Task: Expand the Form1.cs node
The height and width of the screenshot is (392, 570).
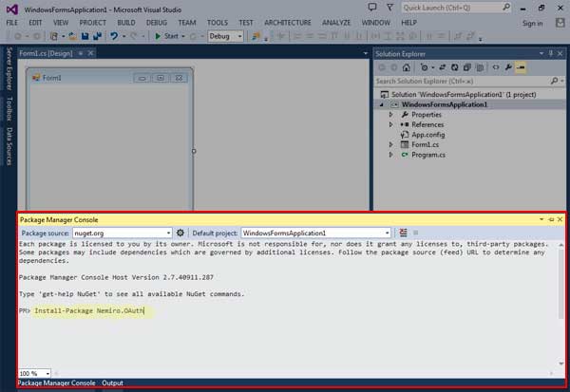Action: (391, 144)
